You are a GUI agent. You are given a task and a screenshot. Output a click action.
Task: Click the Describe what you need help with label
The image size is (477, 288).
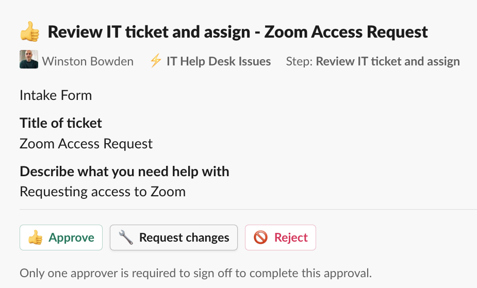point(124,171)
